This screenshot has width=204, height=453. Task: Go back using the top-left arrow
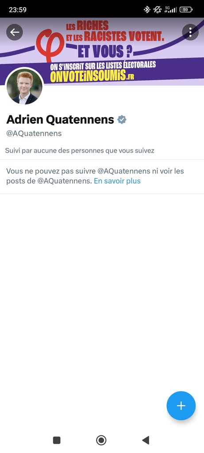(15, 32)
